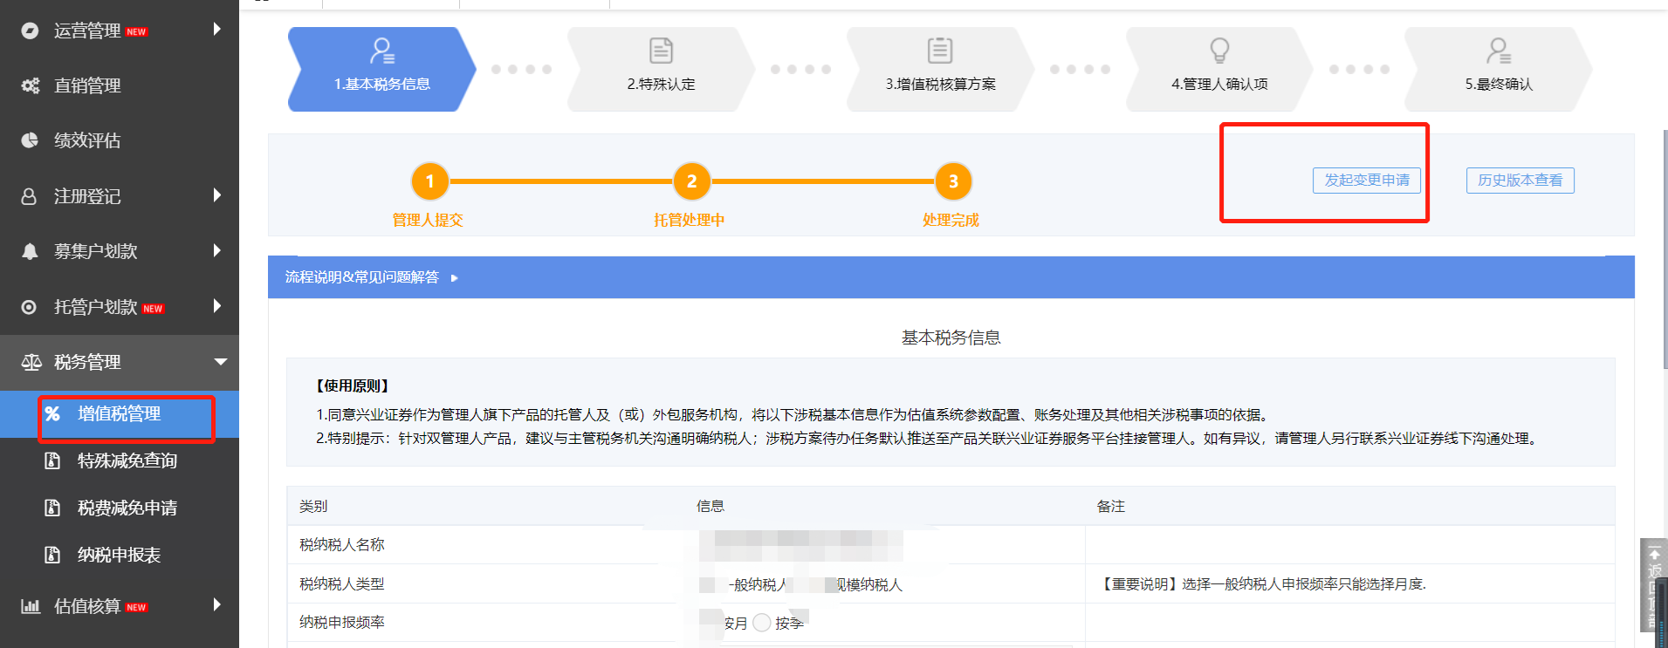Click the 注册登记 person icon
This screenshot has width=1668, height=648.
coord(30,196)
